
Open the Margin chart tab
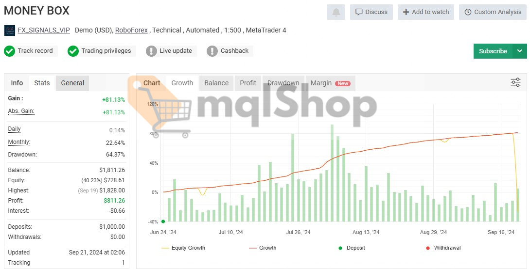[330, 83]
